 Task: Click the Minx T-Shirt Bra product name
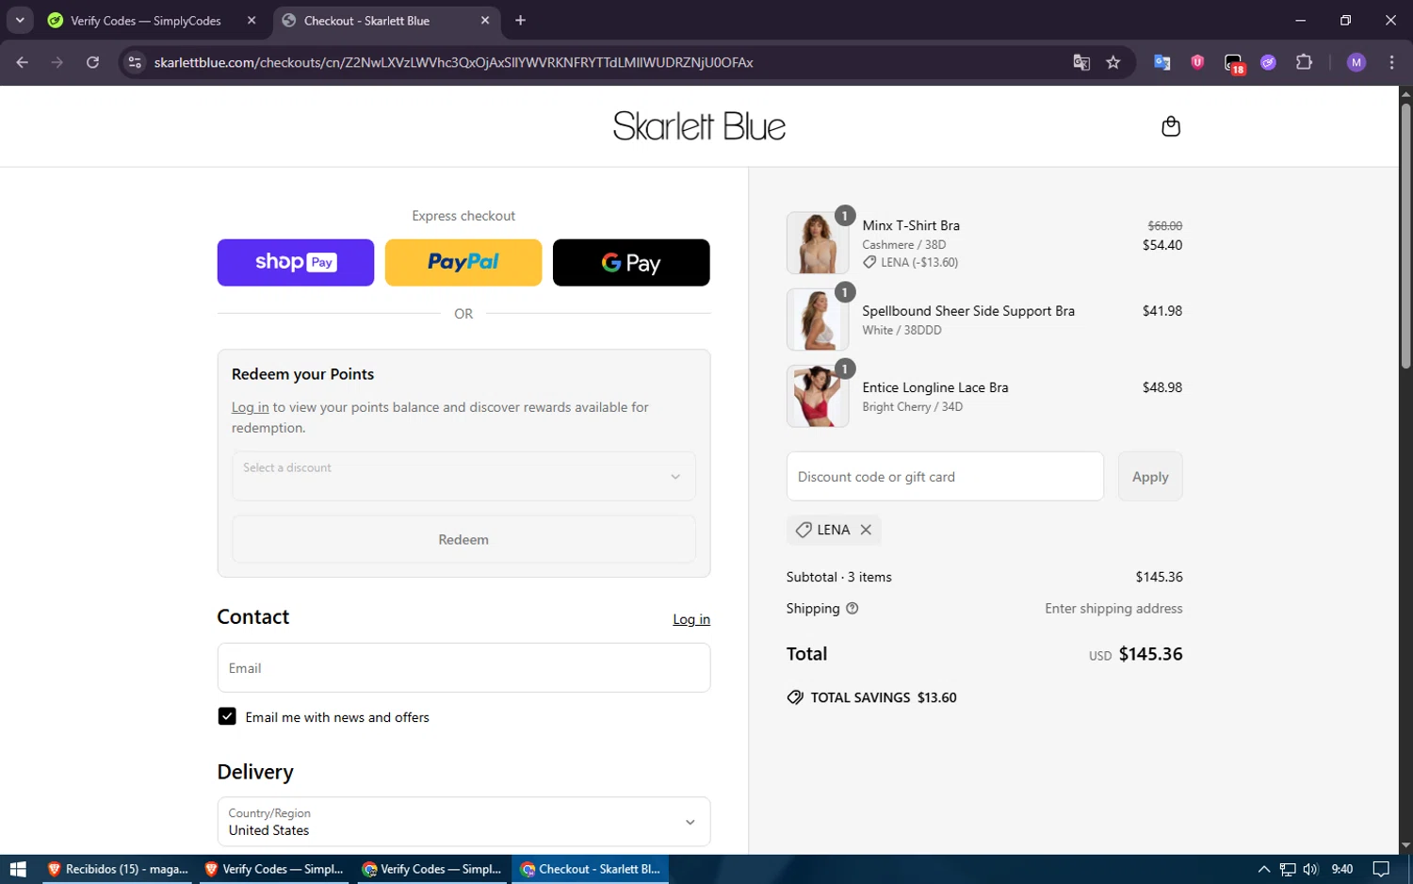point(911,225)
